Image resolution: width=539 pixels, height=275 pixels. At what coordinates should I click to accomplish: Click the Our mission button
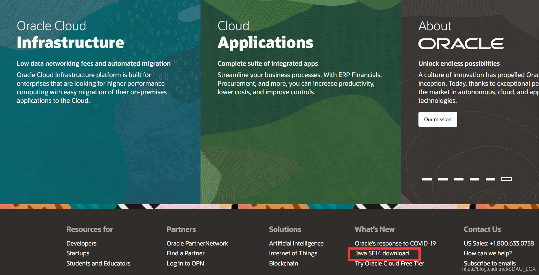(x=437, y=119)
